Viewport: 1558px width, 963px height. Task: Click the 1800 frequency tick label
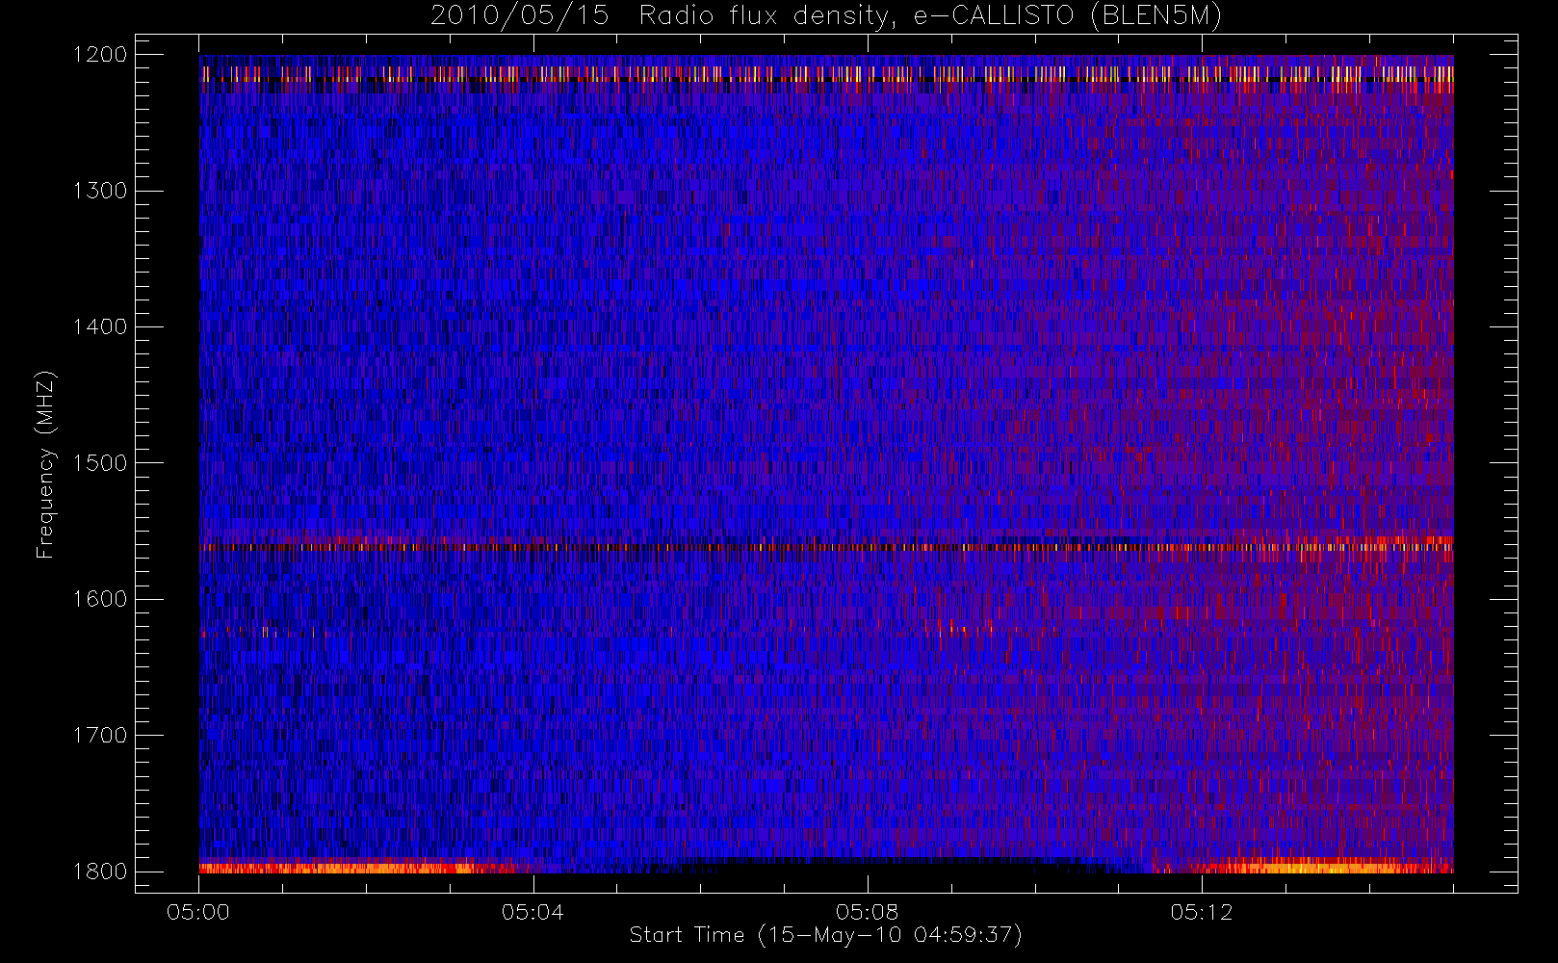(x=100, y=872)
